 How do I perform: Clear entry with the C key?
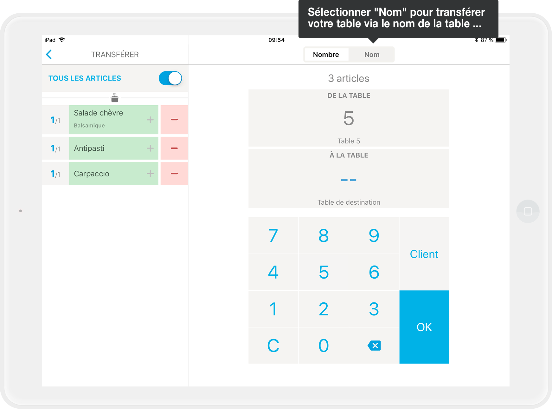click(273, 346)
